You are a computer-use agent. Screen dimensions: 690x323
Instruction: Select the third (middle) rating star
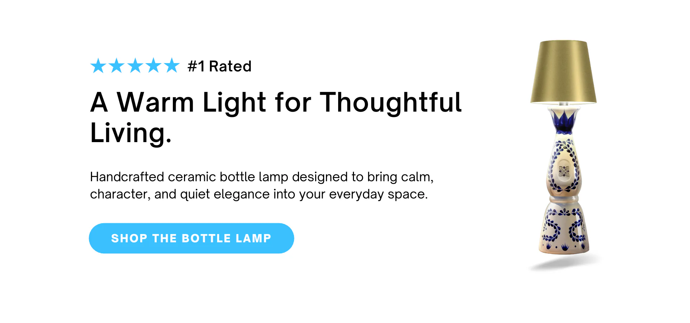(x=135, y=66)
